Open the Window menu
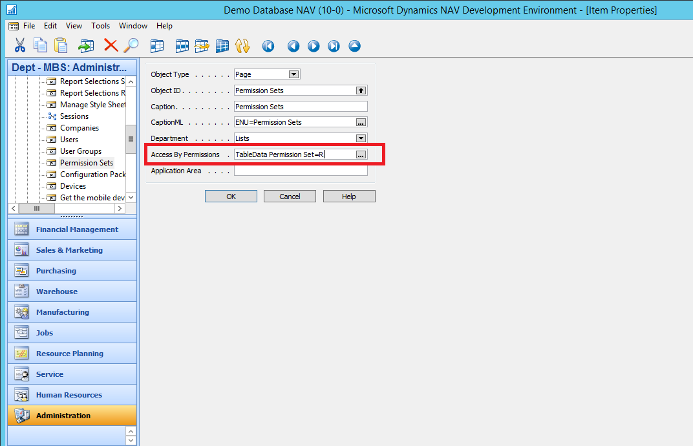 tap(133, 26)
